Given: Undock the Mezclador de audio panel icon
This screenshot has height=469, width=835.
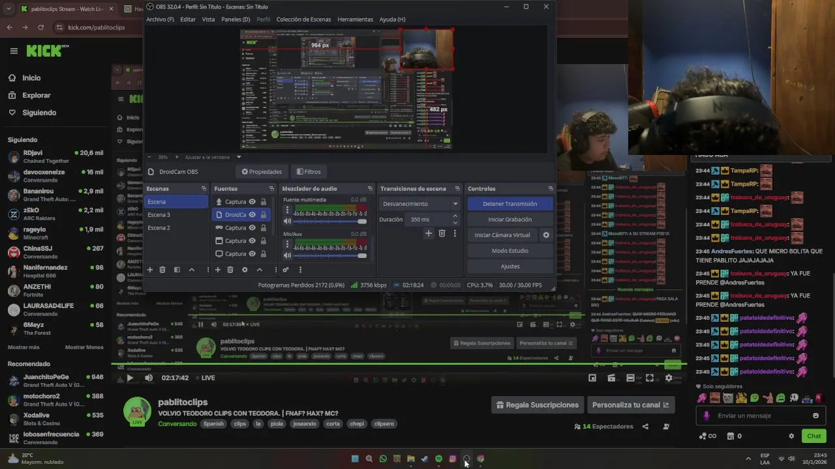Looking at the screenshot, I should click(x=370, y=189).
